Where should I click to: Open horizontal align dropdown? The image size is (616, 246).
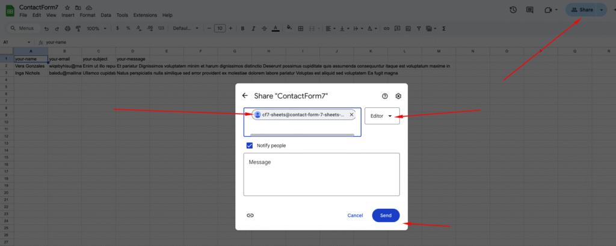(x=331, y=29)
